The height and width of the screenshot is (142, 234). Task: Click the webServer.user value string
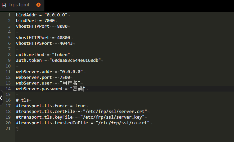70,83
